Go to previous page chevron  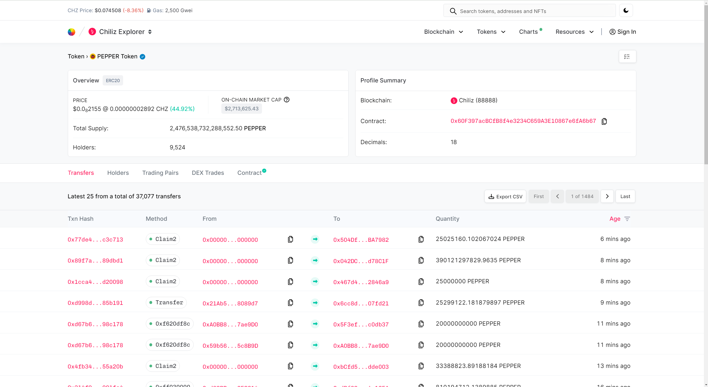(x=557, y=196)
